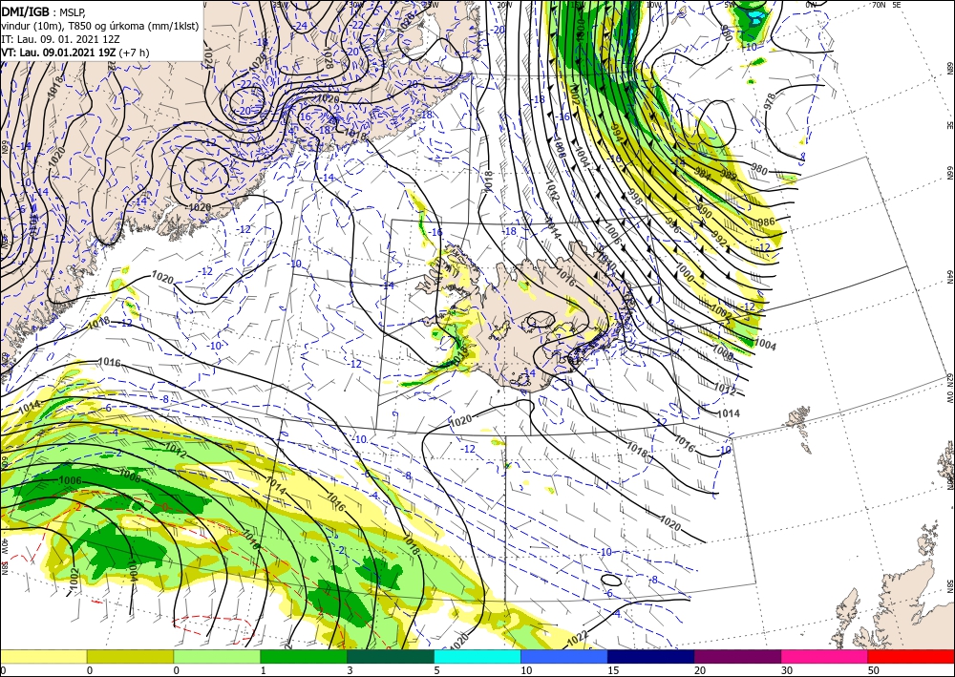Click the cyan legend swatch
The width and height of the screenshot is (955, 677).
coord(477,656)
